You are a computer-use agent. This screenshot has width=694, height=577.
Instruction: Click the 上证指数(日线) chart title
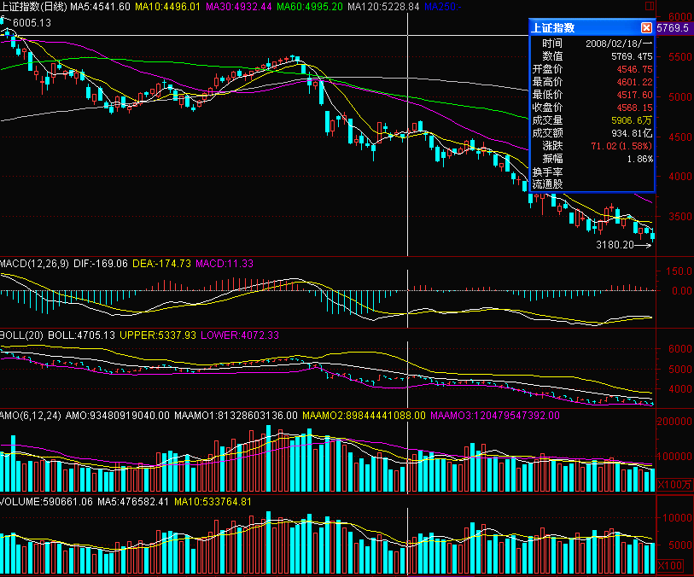(33, 6)
